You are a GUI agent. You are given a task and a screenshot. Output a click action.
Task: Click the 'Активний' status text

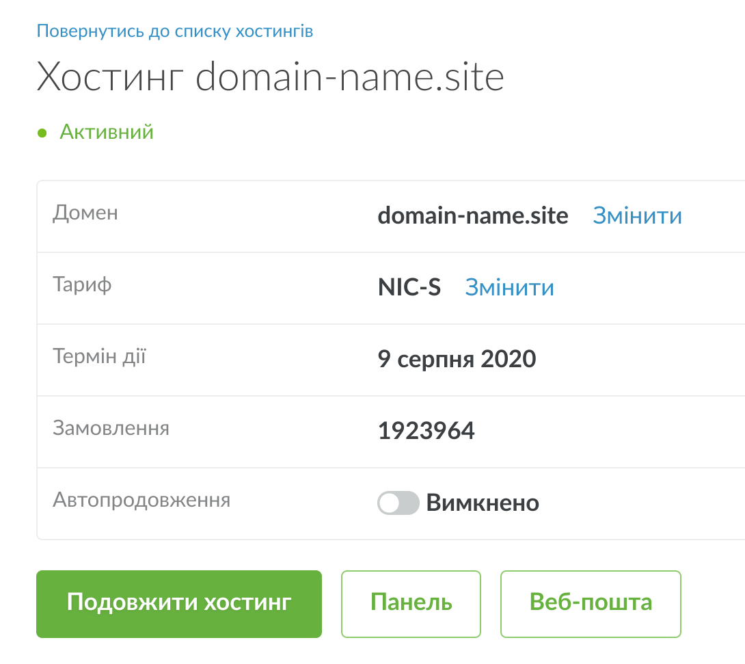(x=107, y=132)
